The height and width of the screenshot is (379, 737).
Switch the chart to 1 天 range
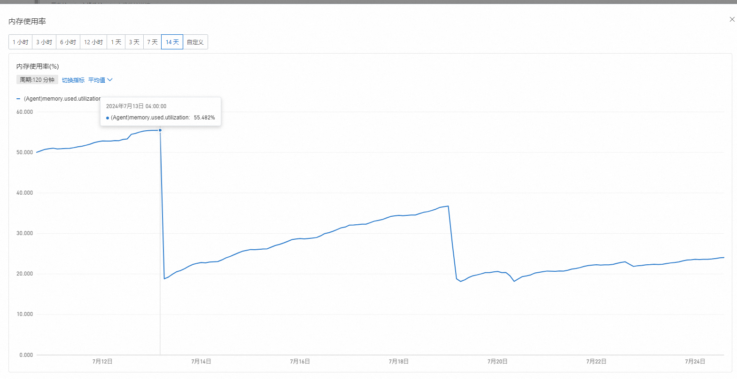point(116,42)
